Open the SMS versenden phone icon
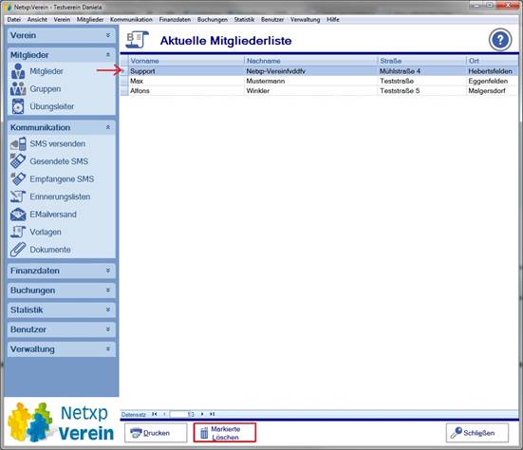Viewport: 523px width, 450px height. (18, 143)
